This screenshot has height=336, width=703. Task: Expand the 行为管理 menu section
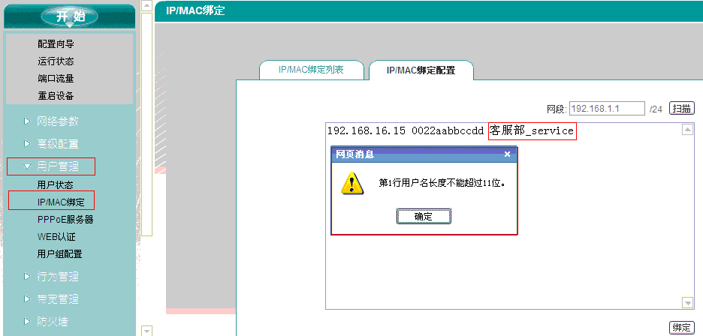click(57, 277)
